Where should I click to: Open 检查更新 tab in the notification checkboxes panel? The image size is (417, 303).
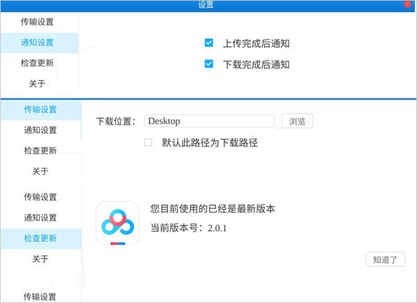[x=38, y=63]
